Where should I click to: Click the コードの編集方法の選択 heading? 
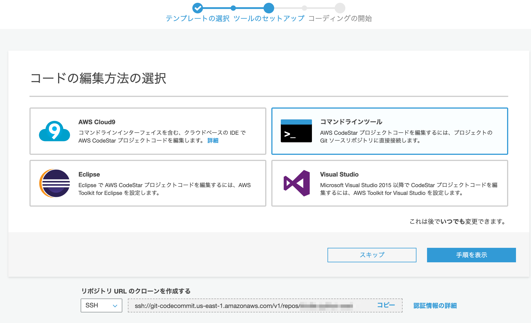(98, 78)
